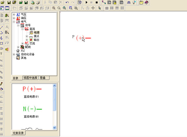Image resolution: width=187 pixels, height=137 pixels.
Task: Expand the 气压 tree node
Action: click(14, 15)
